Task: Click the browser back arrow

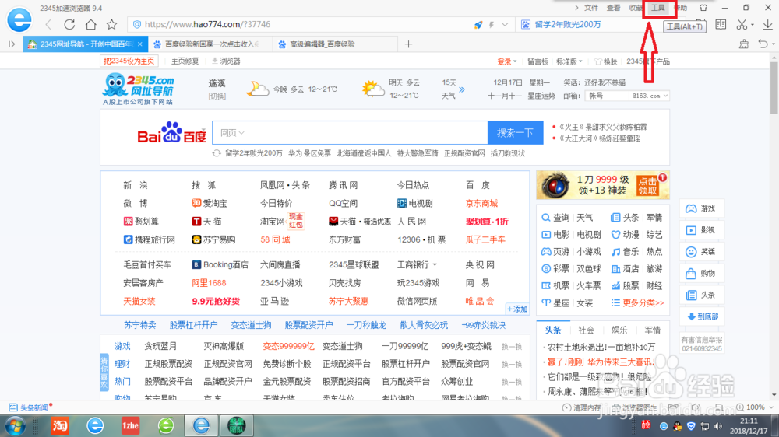Action: (x=48, y=24)
